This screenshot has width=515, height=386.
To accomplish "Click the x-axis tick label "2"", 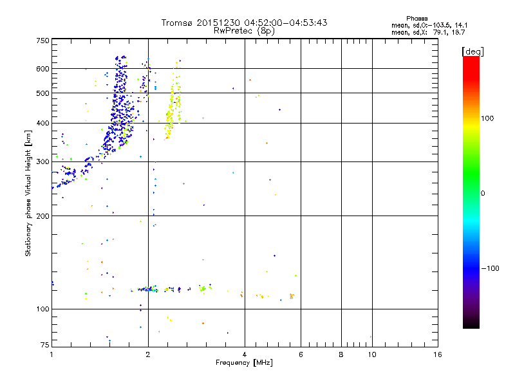I will coord(148,354).
